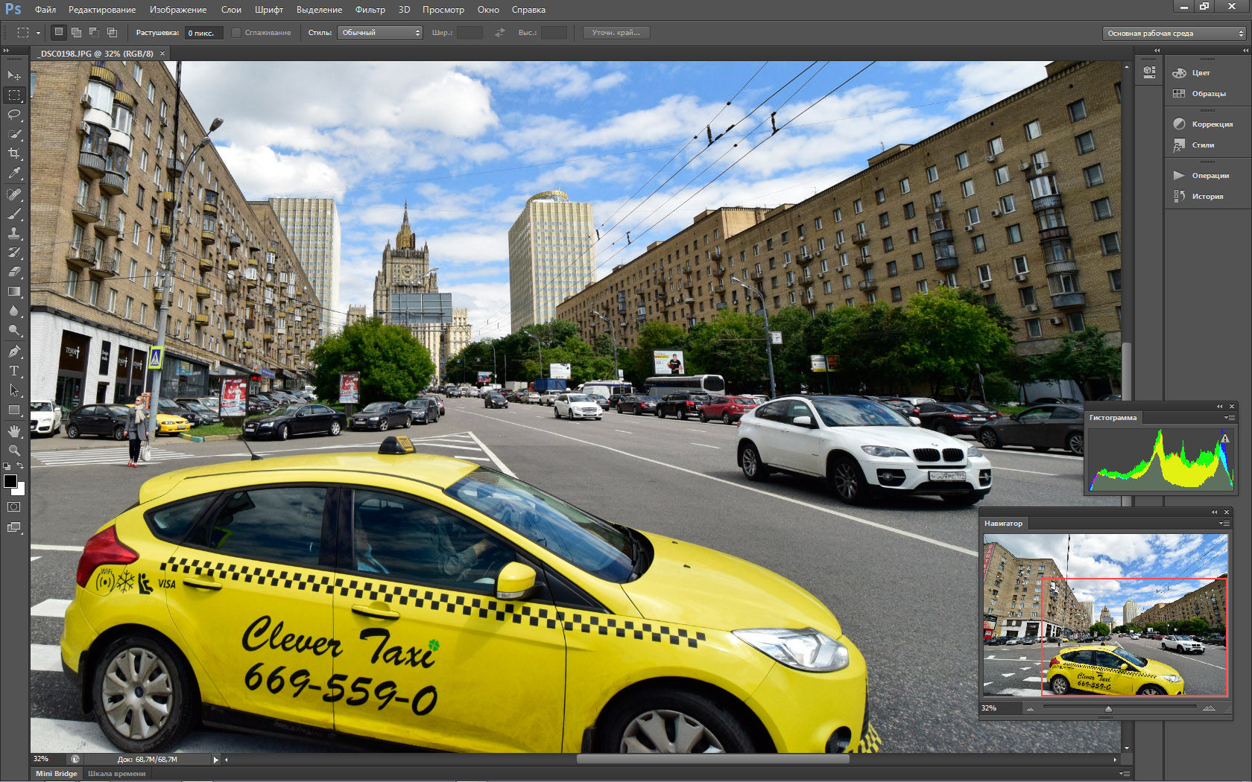1252x782 pixels.
Task: Open the Основная рабочая среда workspace dropdown
Action: click(x=1174, y=33)
